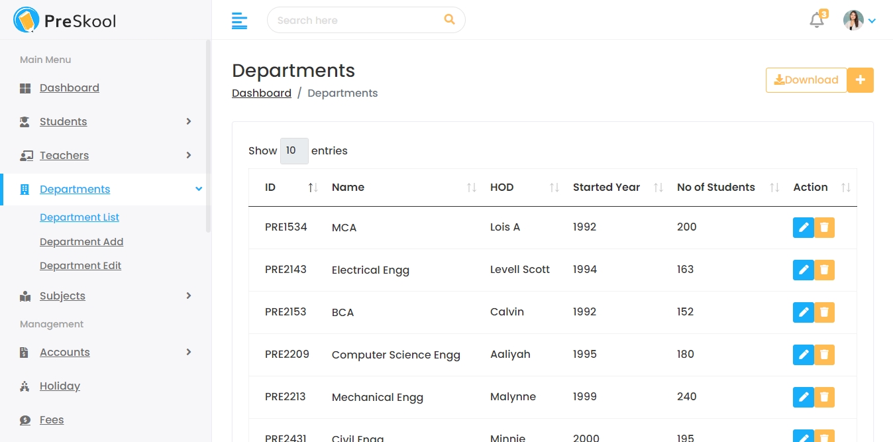Delete the Mechanical Engg department

(x=824, y=397)
